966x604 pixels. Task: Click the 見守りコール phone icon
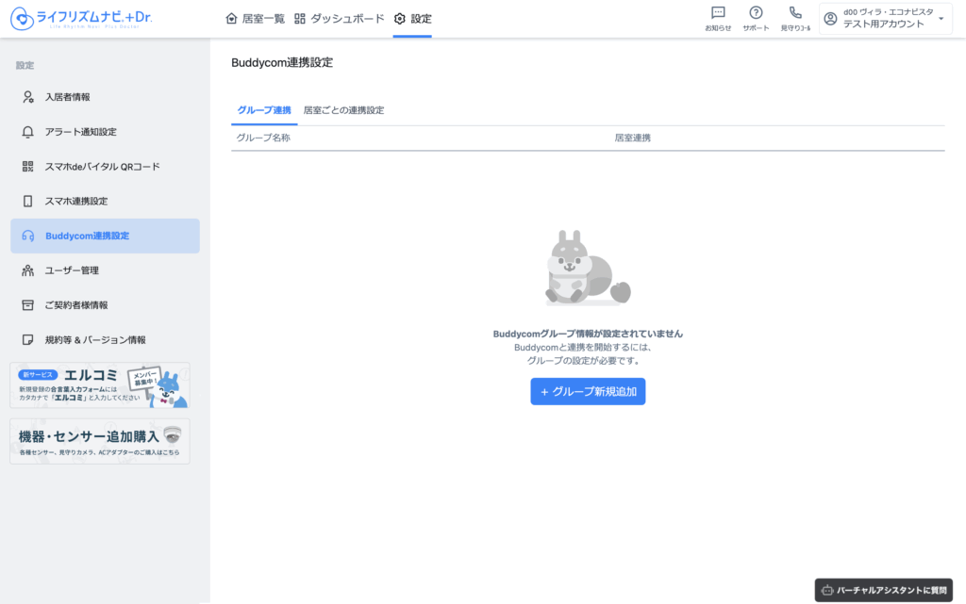795,13
